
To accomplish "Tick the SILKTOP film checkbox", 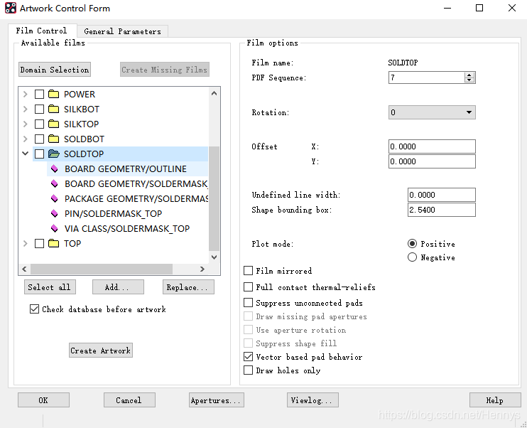I will click(x=40, y=124).
